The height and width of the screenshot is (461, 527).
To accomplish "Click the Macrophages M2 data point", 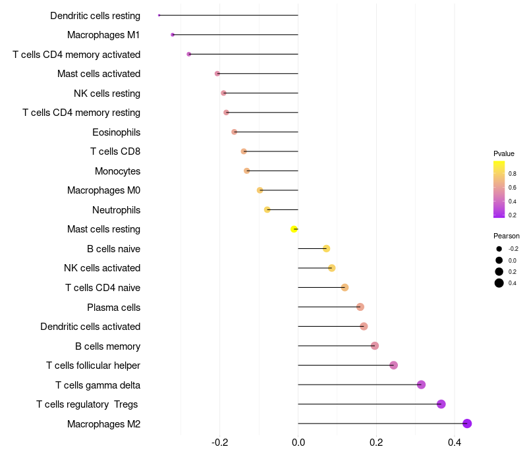I will [x=467, y=423].
